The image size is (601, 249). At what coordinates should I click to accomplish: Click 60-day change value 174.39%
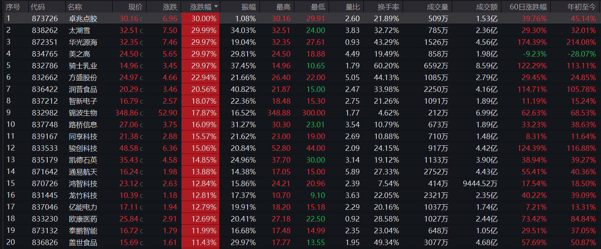tap(532, 42)
